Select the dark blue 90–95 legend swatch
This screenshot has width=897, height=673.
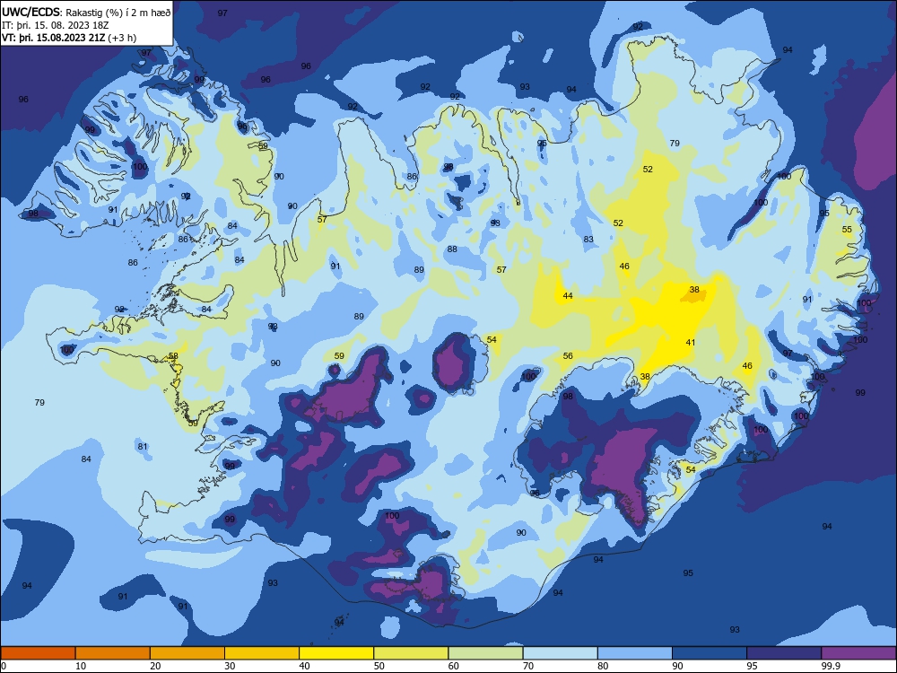point(710,653)
